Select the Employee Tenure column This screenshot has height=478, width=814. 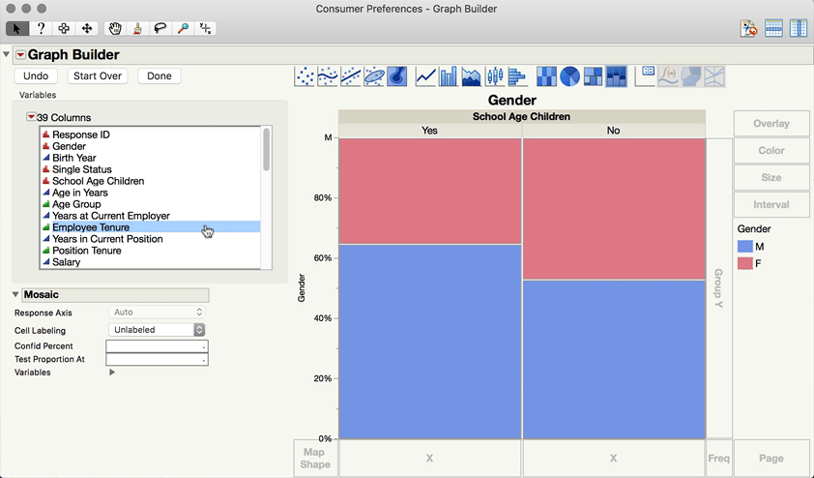151,227
